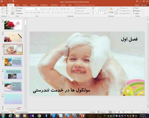Open Quick Styles gallery
Viewport: 149px width, 118px height.
click(116, 11)
